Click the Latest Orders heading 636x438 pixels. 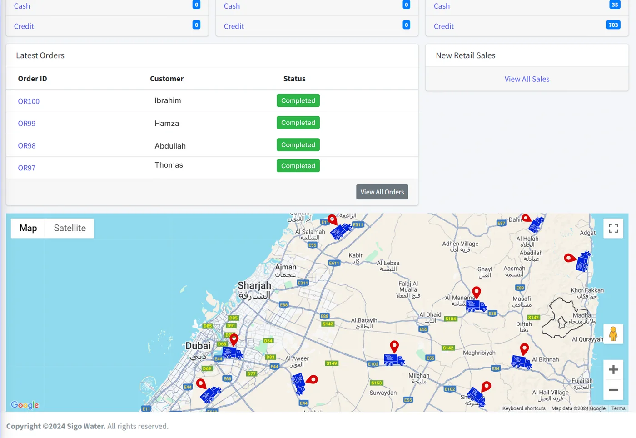[x=40, y=55]
